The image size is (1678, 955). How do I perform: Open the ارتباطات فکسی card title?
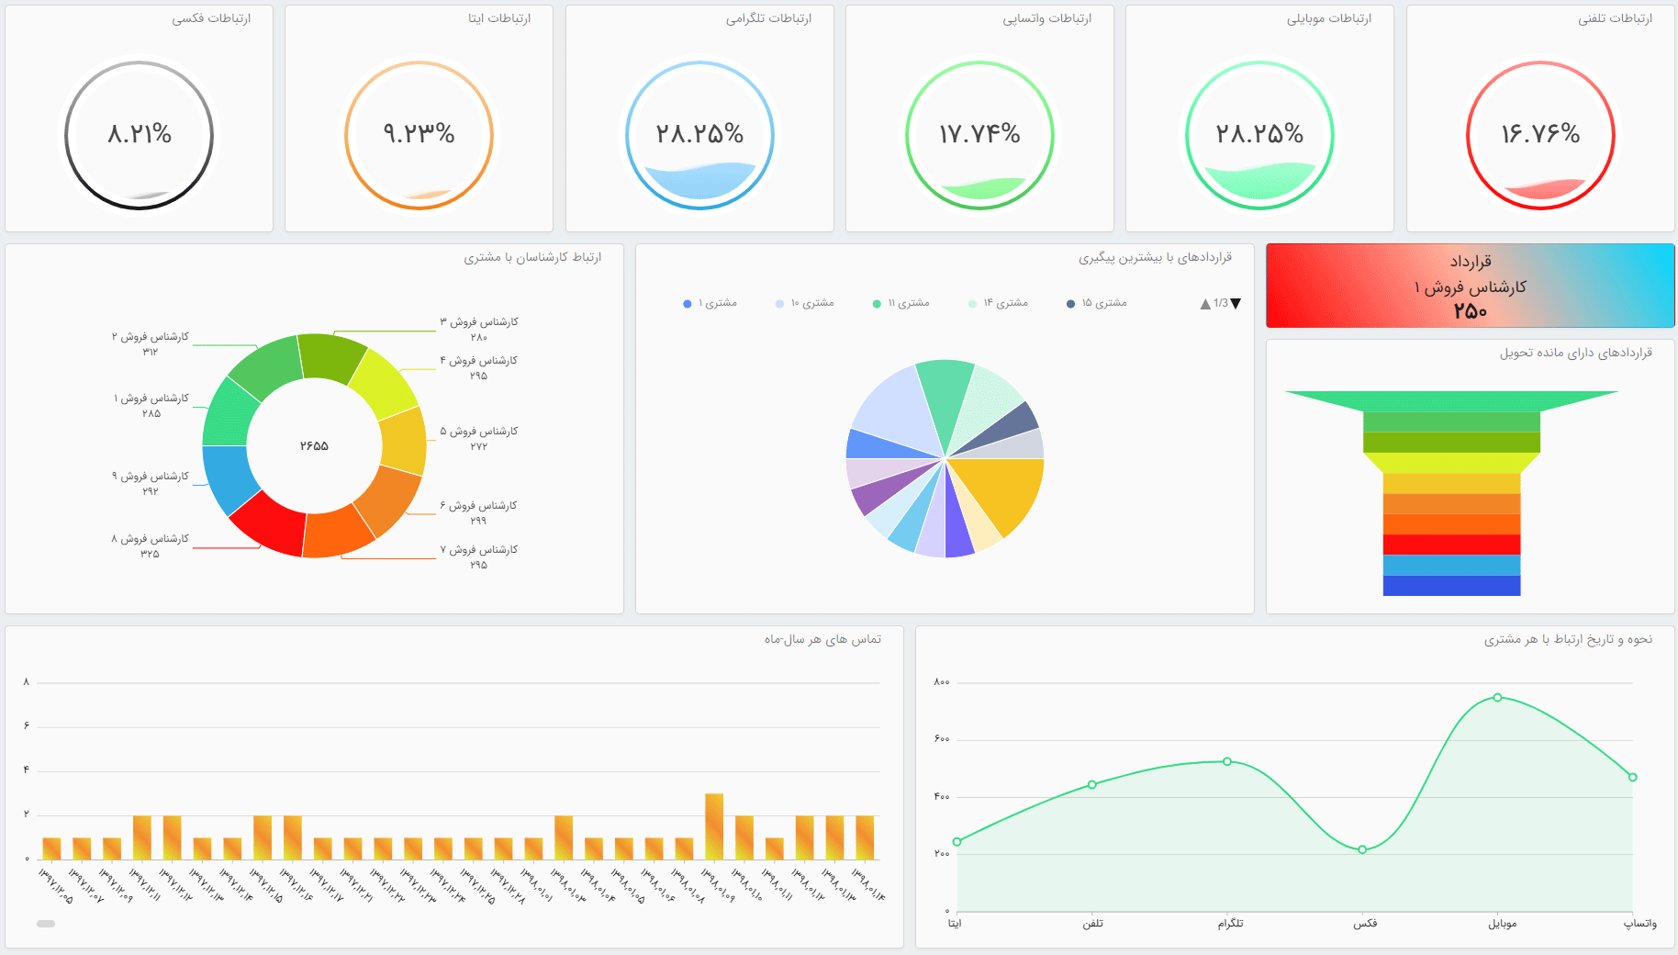(211, 18)
